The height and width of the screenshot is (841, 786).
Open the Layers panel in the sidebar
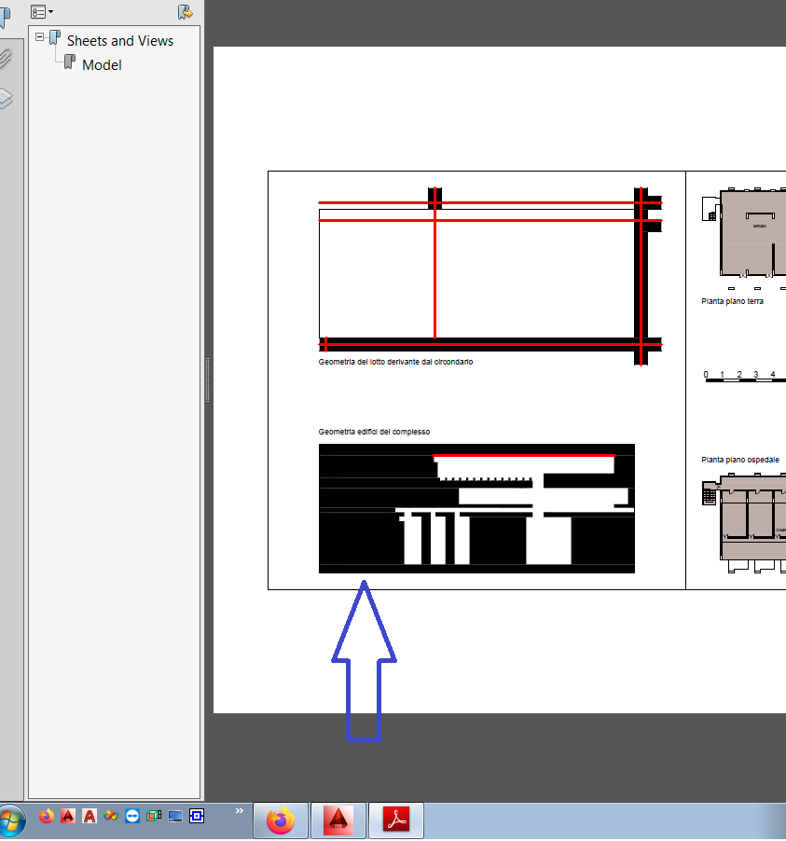(6, 98)
